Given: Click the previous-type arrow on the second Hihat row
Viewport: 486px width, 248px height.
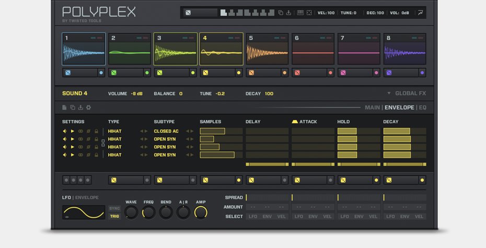Looking at the screenshot, I should tap(142, 139).
